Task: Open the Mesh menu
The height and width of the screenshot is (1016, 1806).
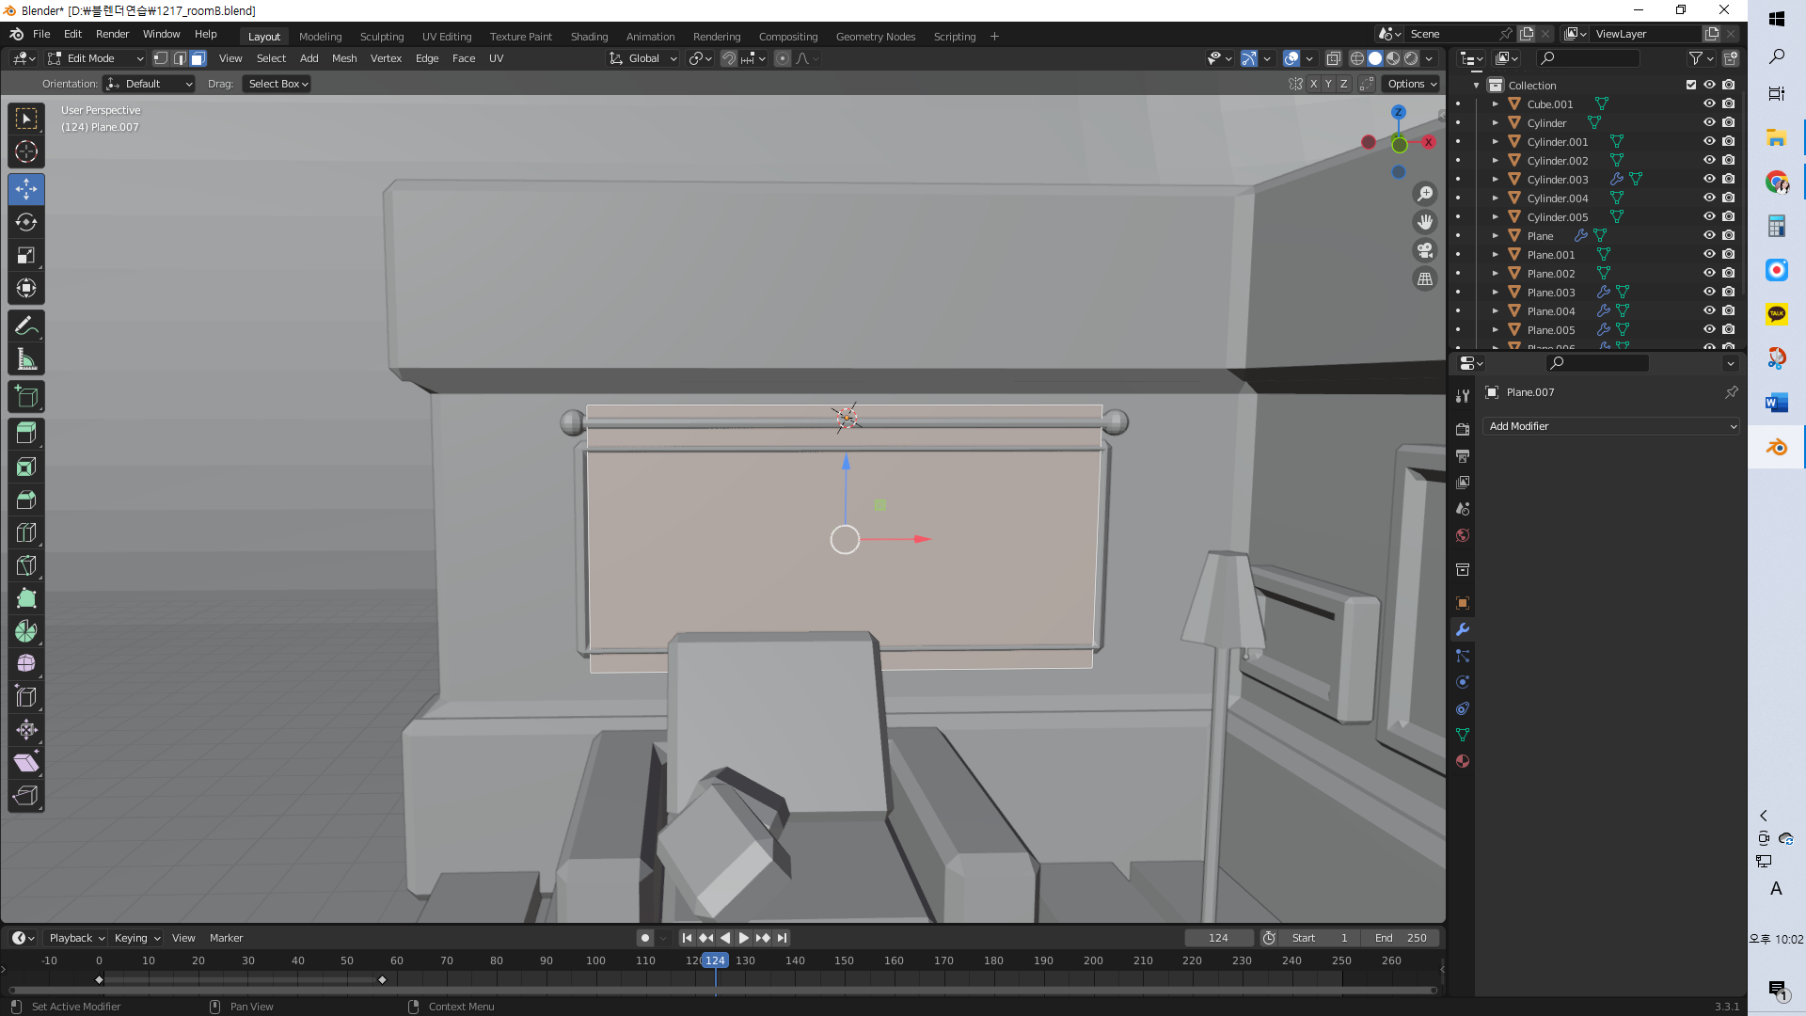Action: tap(344, 58)
